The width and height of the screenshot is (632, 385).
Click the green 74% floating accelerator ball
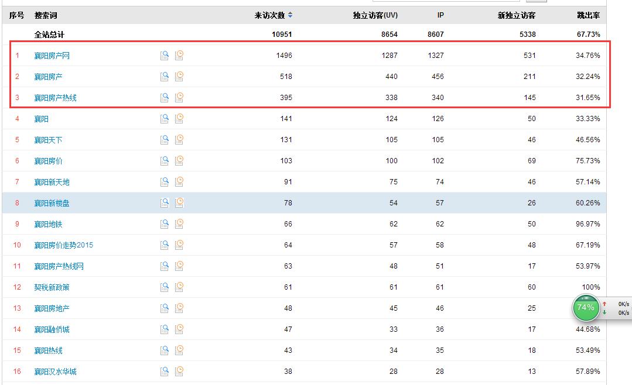[586, 308]
